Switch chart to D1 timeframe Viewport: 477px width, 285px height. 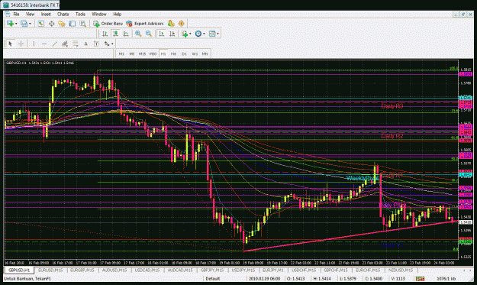[184, 54]
